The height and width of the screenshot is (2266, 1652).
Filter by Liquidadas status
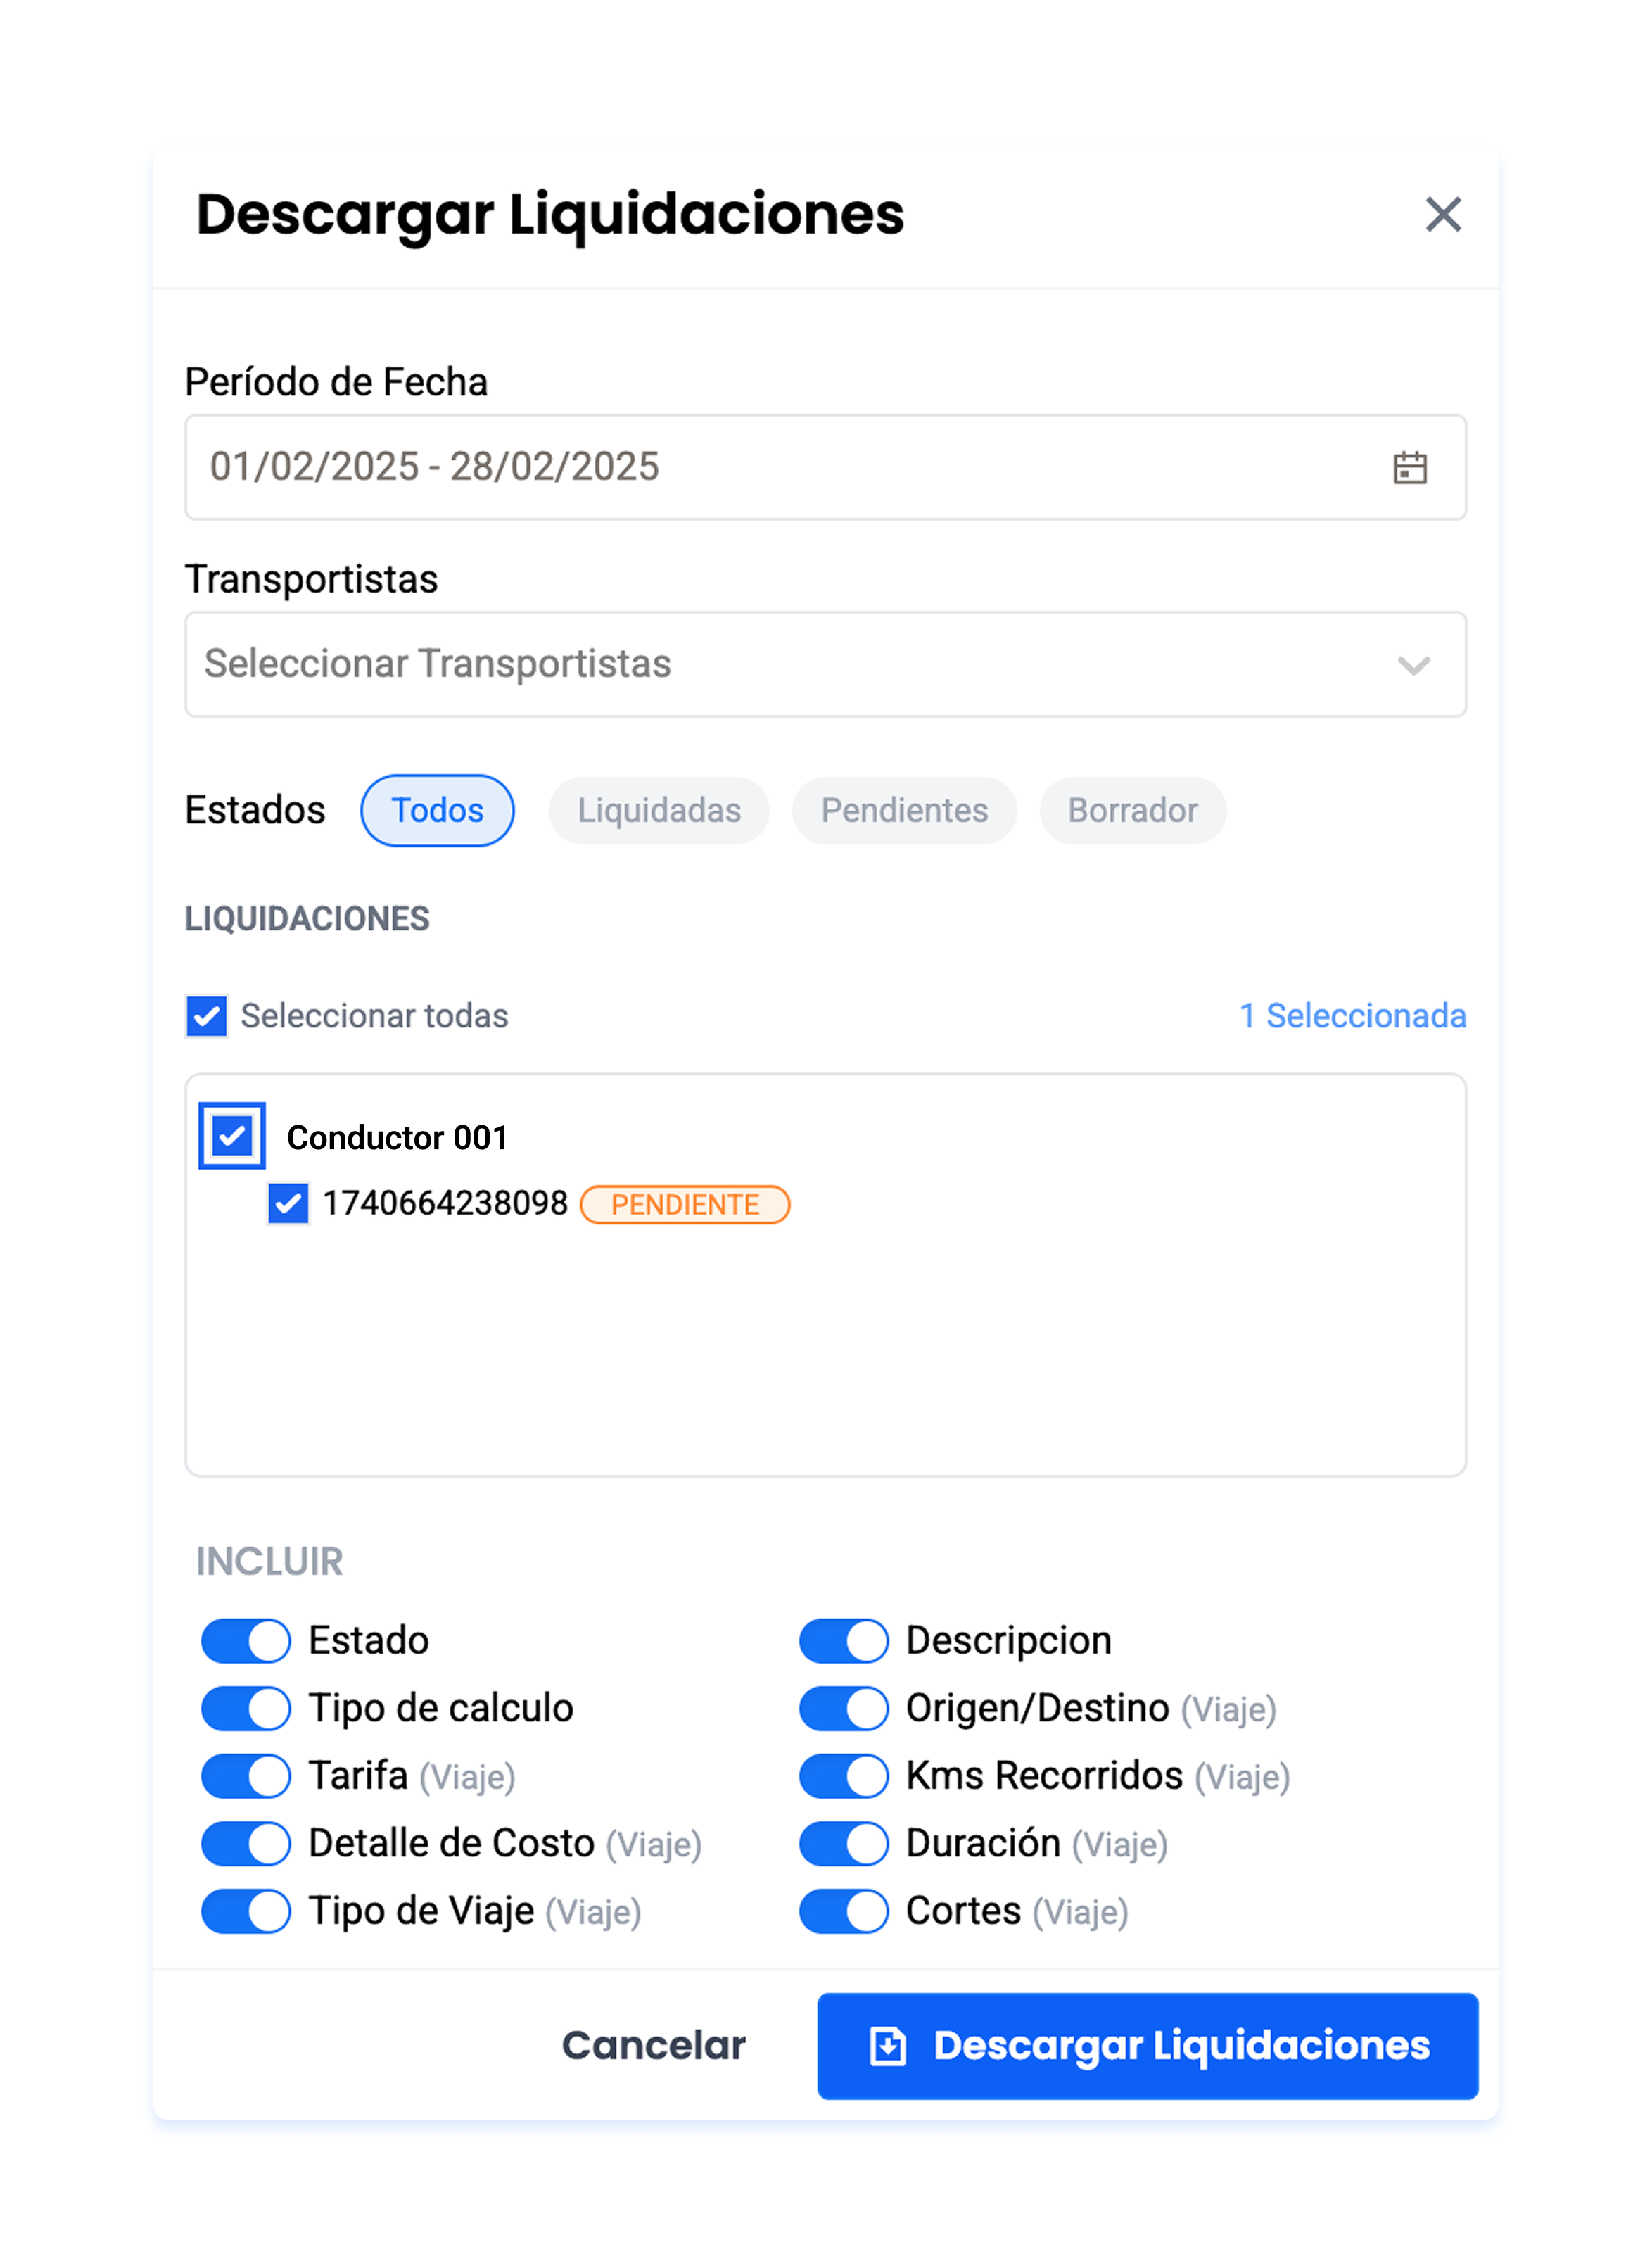click(x=659, y=810)
